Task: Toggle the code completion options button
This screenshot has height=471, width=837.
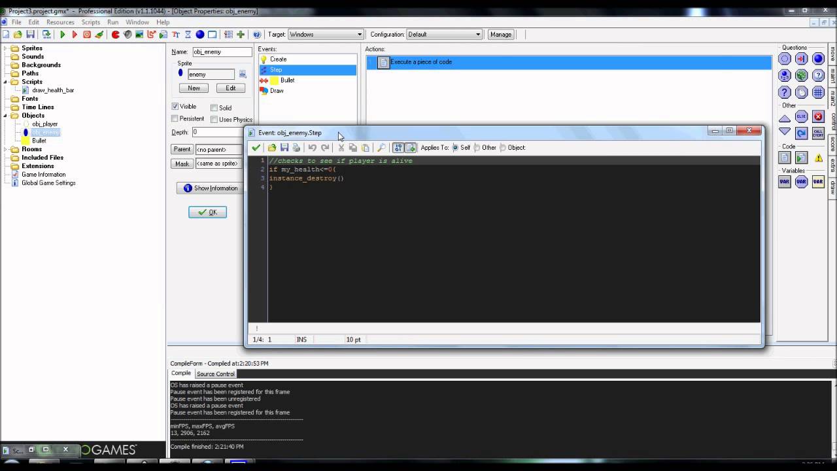Action: click(x=398, y=148)
